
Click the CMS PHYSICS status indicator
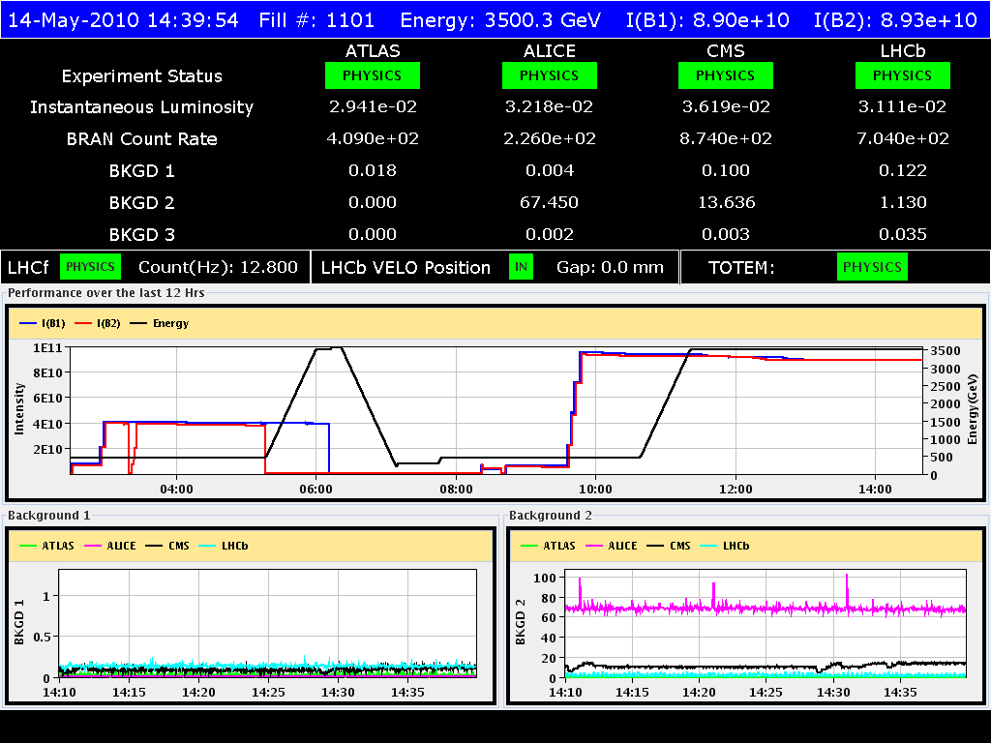[x=726, y=75]
